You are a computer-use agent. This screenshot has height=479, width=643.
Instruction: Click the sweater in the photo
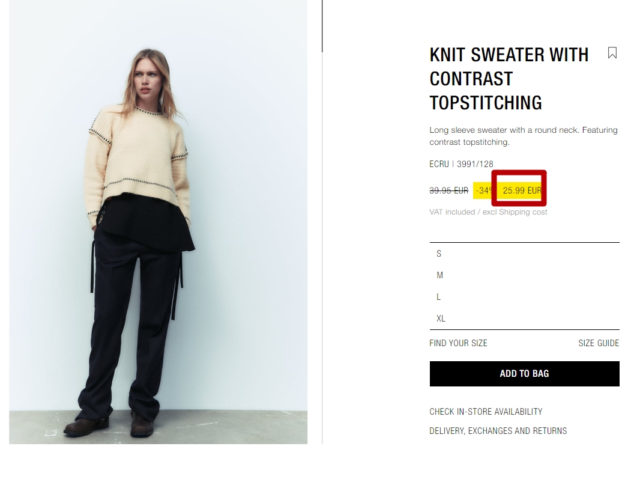tap(137, 162)
